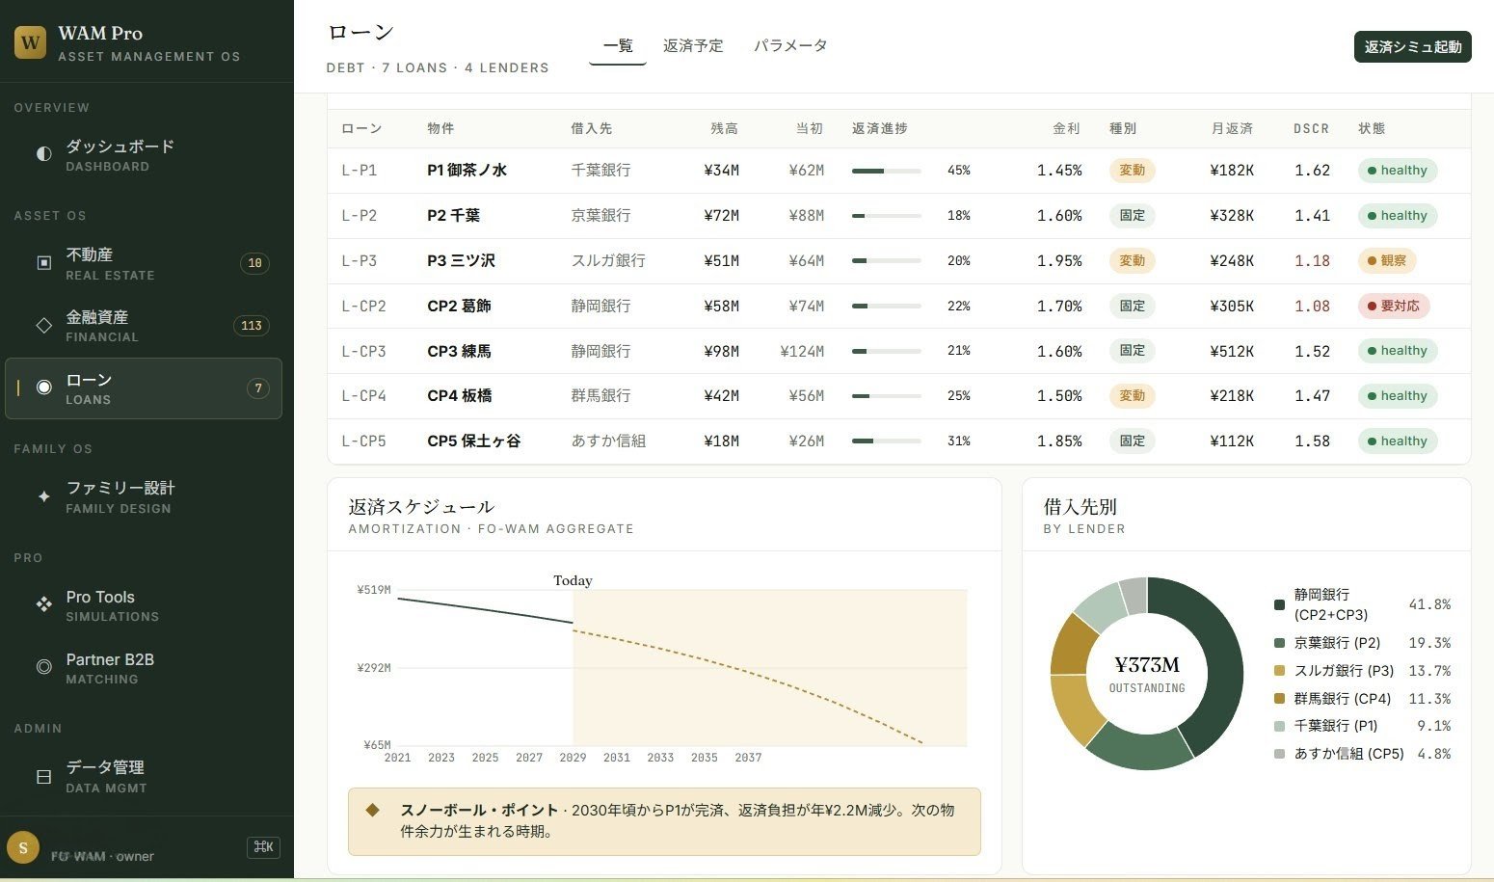1494x882 pixels.
Task: Select the Real Estate (不動産) icon
Action: pyautogui.click(x=43, y=262)
